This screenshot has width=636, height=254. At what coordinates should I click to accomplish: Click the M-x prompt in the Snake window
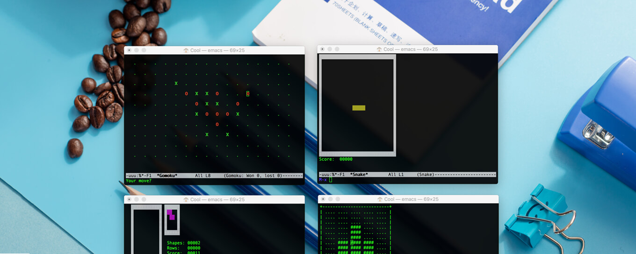pos(323,180)
